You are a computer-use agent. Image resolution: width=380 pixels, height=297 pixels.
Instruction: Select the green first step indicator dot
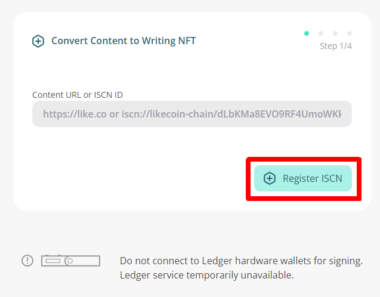(307, 33)
